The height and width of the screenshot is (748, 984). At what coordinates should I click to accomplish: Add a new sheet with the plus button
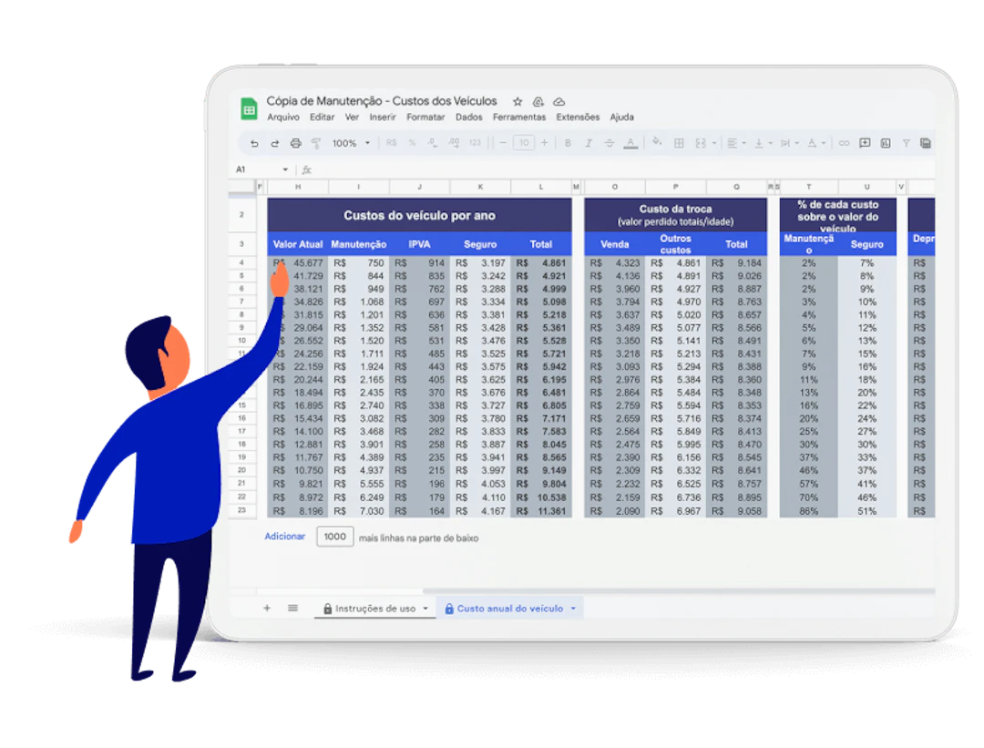pyautogui.click(x=267, y=608)
